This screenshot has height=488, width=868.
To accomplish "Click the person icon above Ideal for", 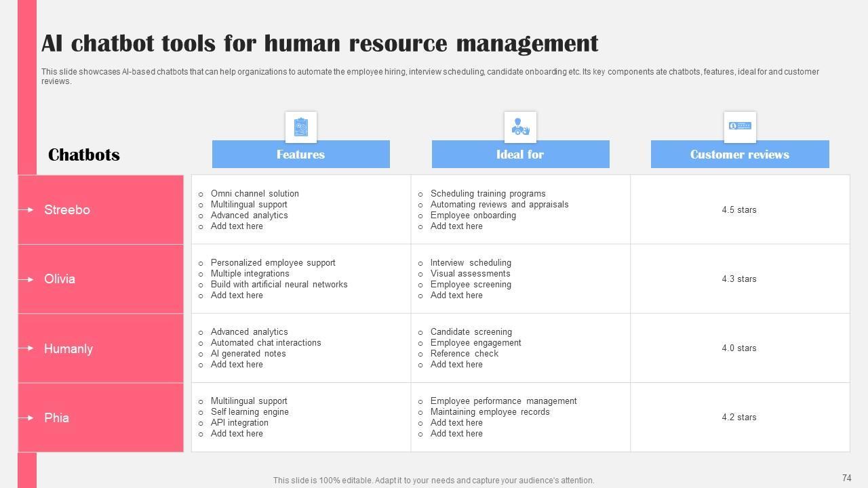I will tap(520, 127).
